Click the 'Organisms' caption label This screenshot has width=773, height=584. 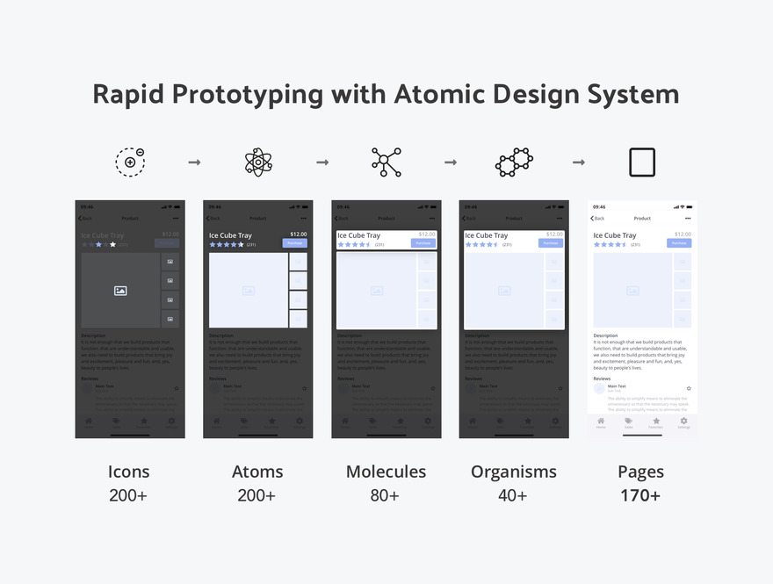tap(514, 472)
